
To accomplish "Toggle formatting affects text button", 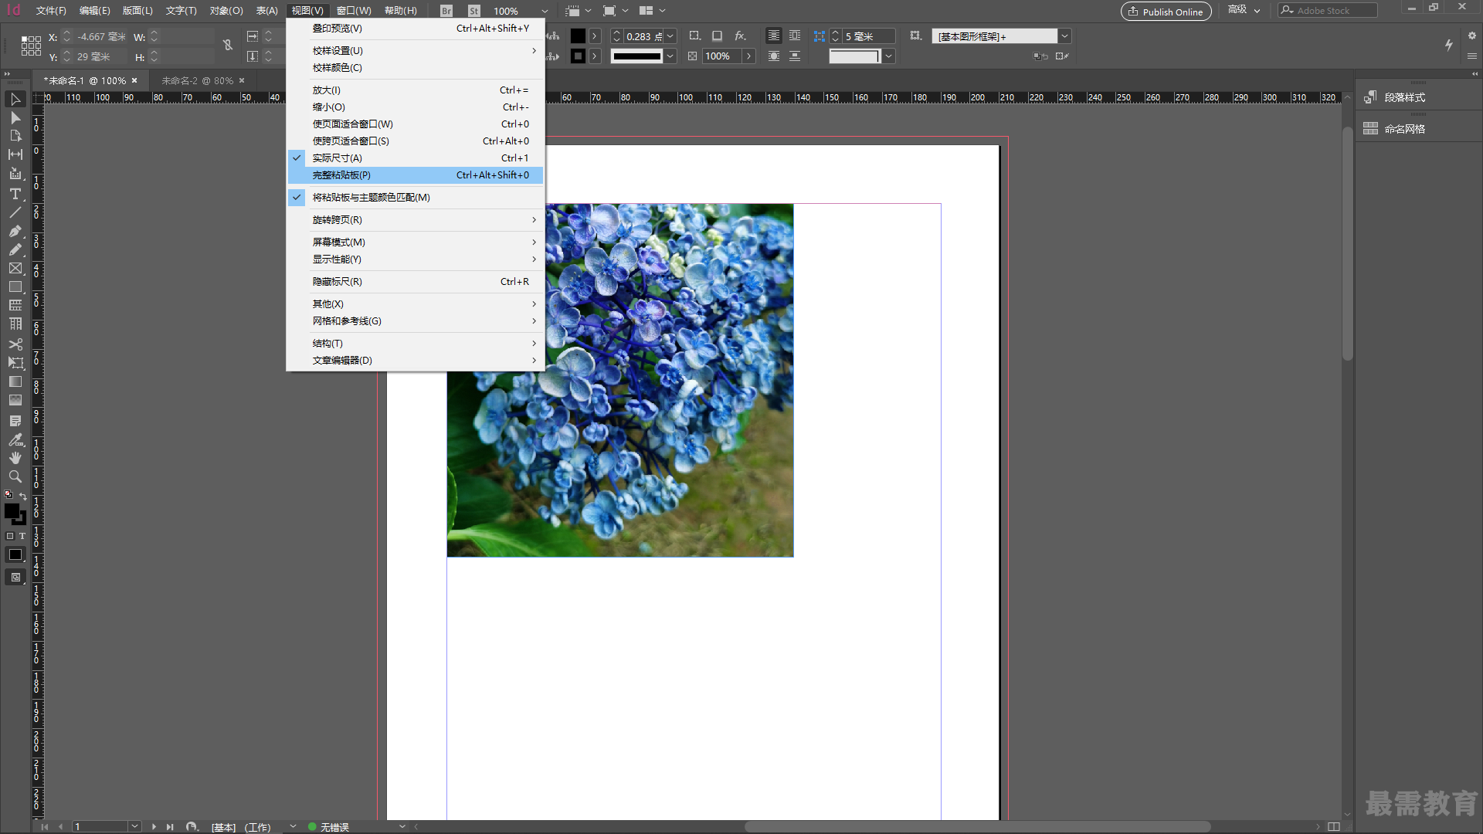I will [22, 536].
